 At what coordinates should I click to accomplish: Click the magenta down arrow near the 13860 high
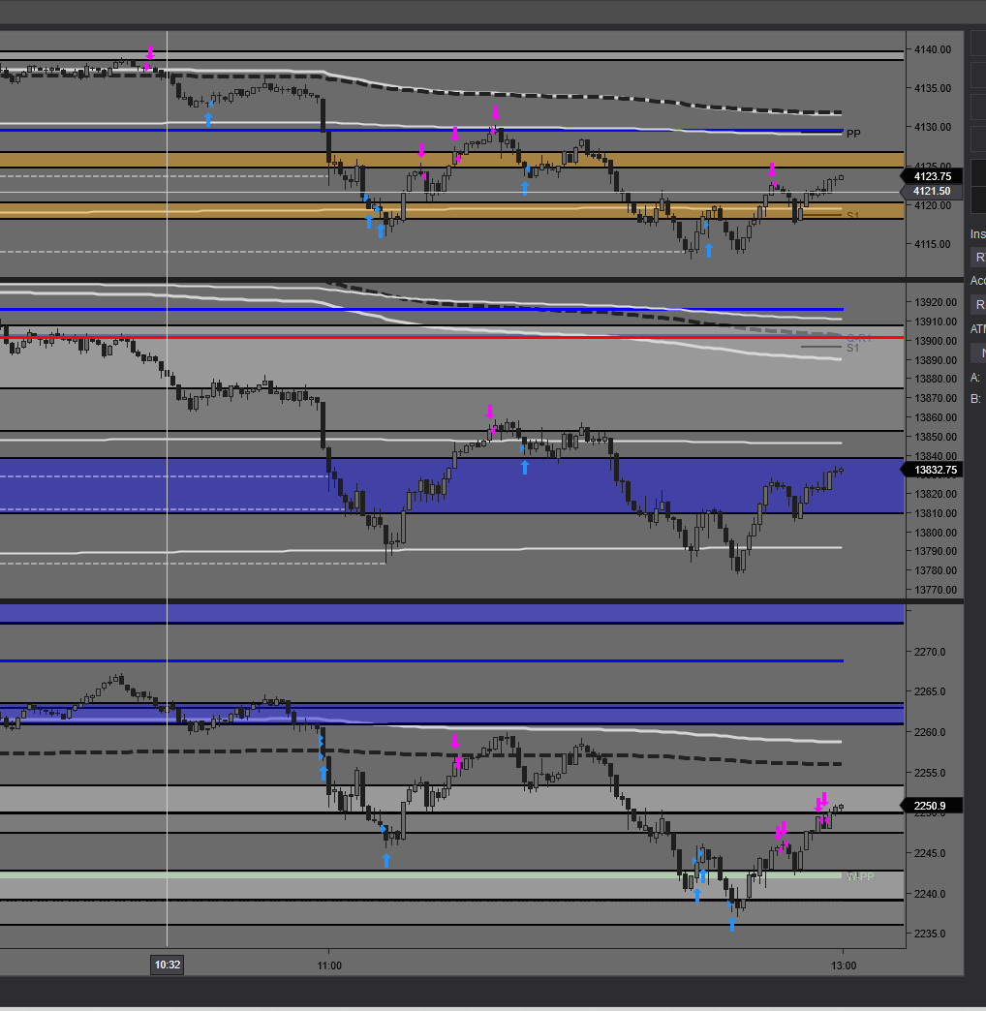click(x=491, y=413)
